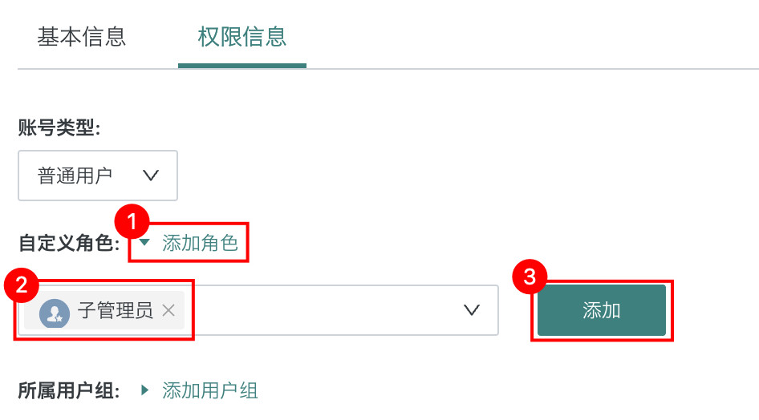Remove the 子管理员 role tag
759x420 pixels.
pyautogui.click(x=168, y=311)
